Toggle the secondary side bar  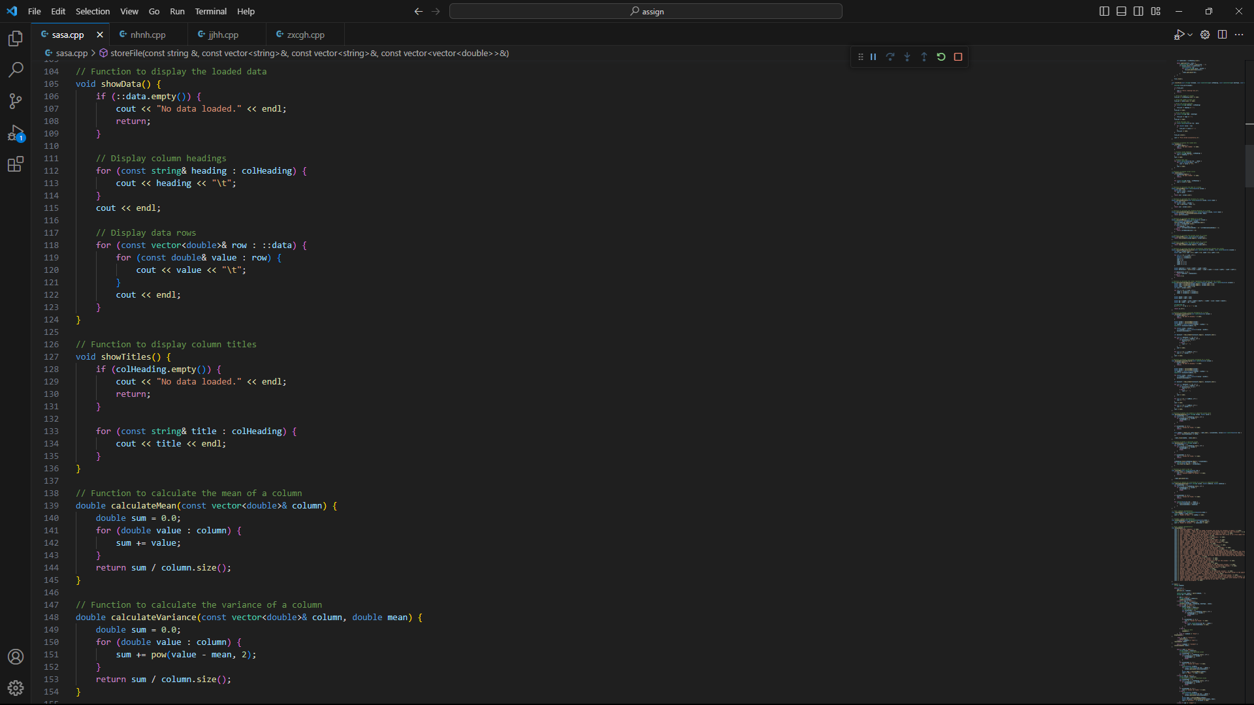1138,11
